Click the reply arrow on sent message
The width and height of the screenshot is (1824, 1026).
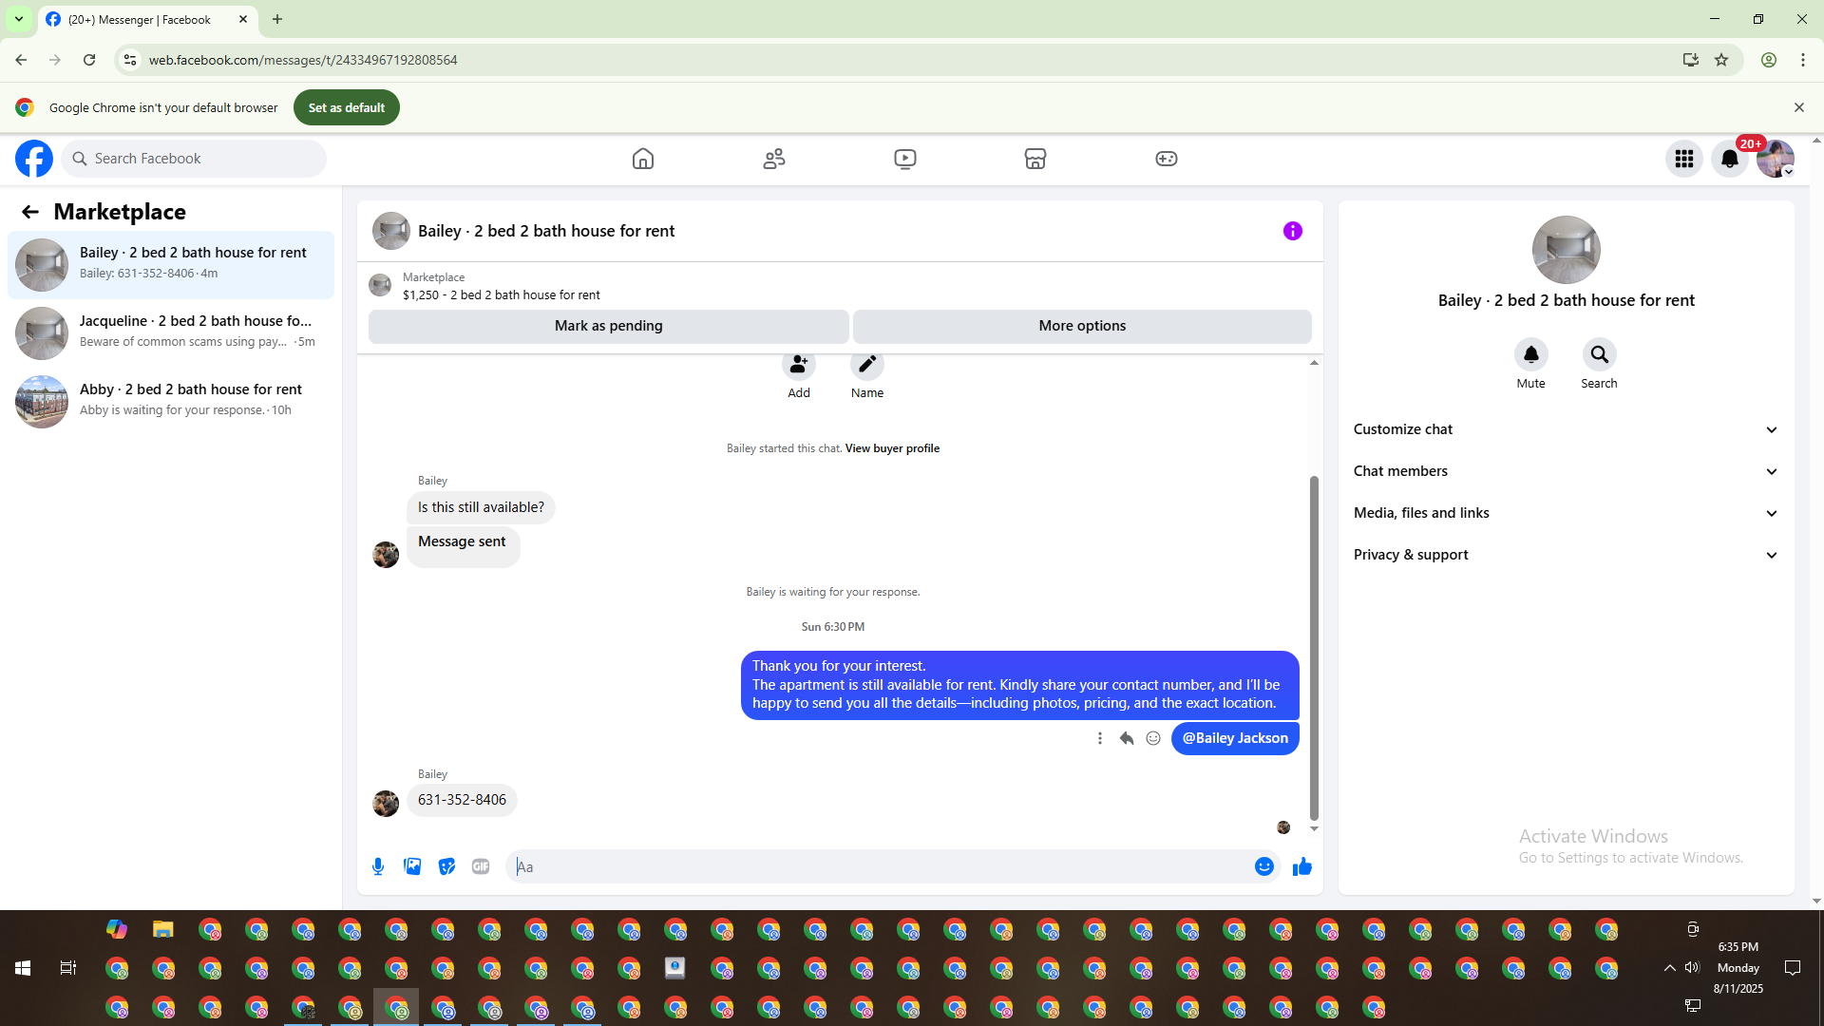coord(1127,738)
